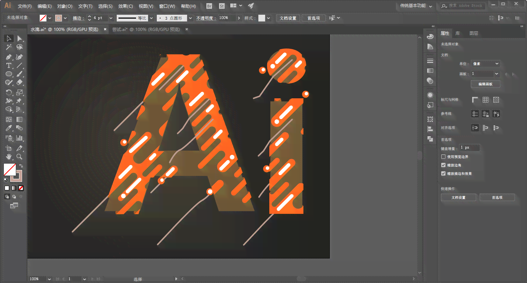Viewport: 527px width, 283px height.
Task: Open the Color palette panel icon
Action: [x=430, y=37]
